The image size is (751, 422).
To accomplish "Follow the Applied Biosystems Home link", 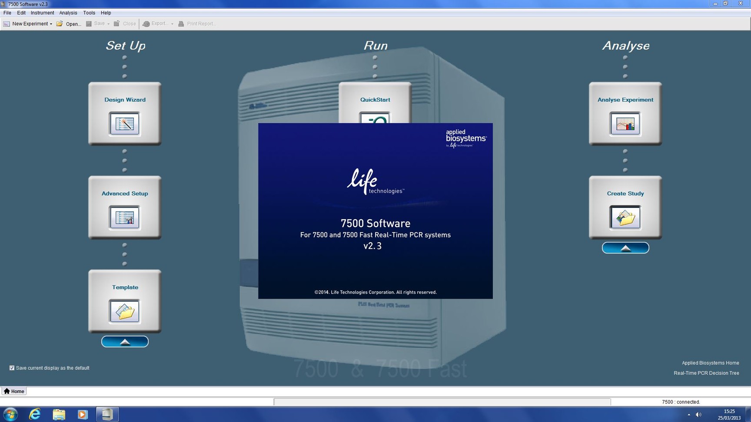I will pyautogui.click(x=710, y=363).
